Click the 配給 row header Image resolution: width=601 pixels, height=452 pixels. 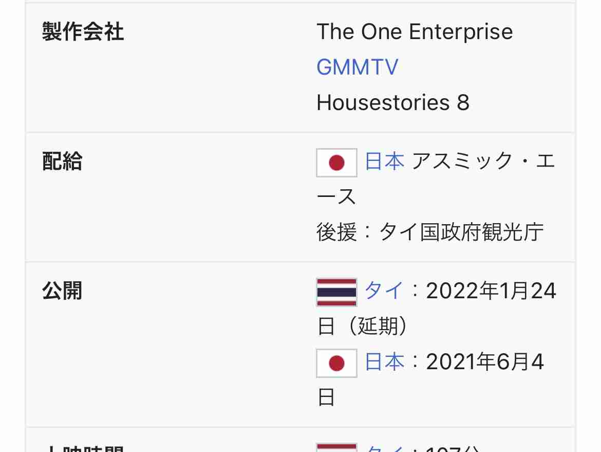click(62, 161)
